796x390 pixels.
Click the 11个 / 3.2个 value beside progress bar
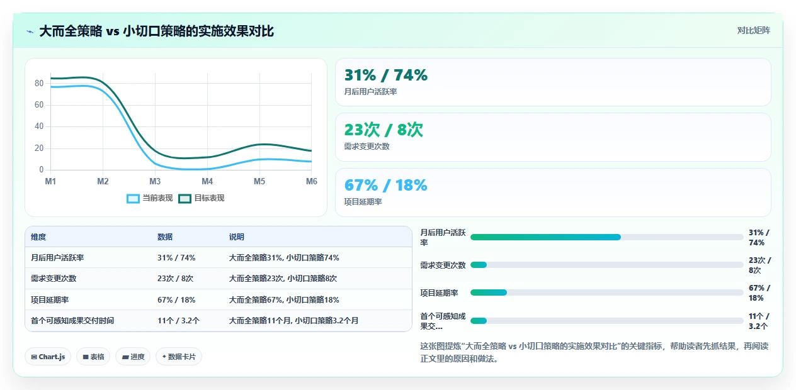(x=759, y=321)
